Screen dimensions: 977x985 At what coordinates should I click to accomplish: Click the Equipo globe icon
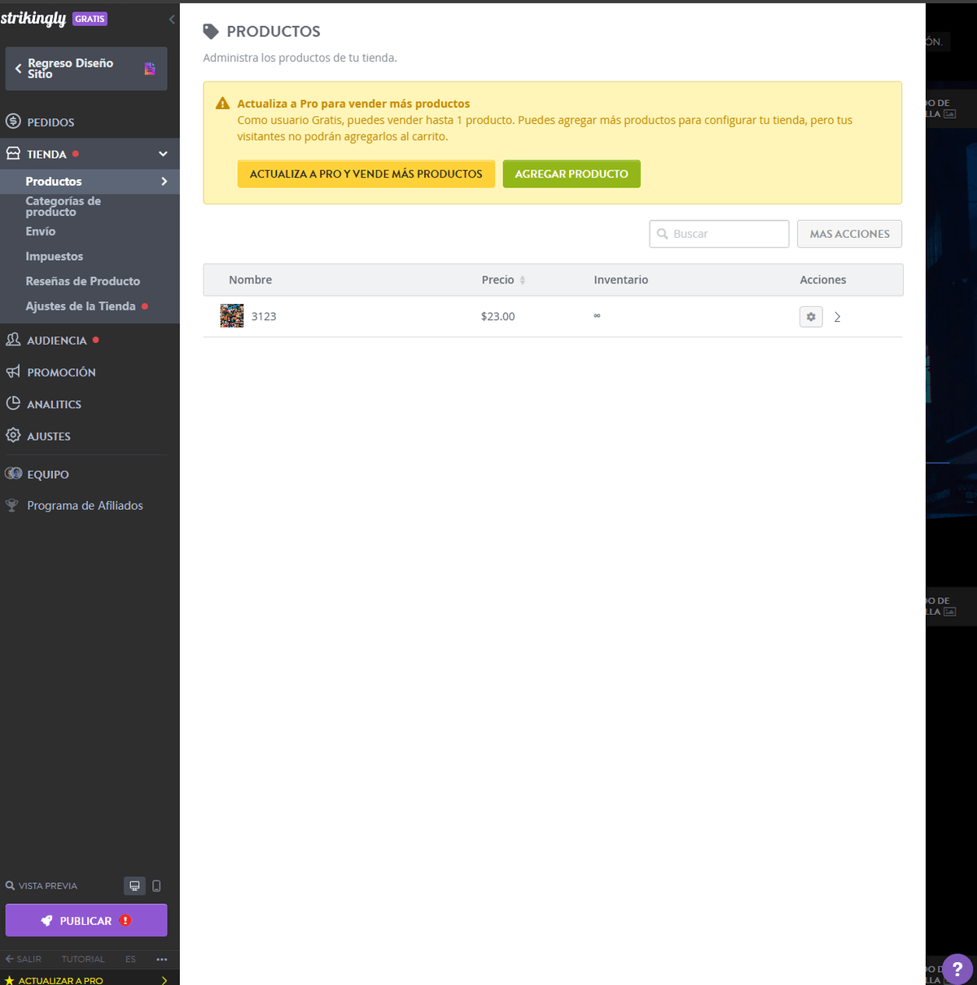click(x=13, y=473)
